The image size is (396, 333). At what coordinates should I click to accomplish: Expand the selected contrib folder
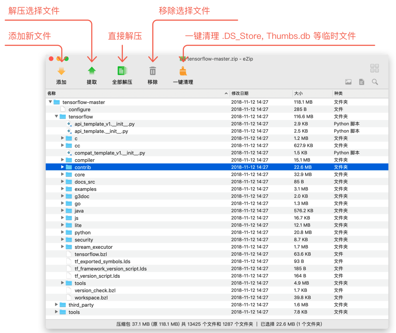pyautogui.click(x=62, y=167)
